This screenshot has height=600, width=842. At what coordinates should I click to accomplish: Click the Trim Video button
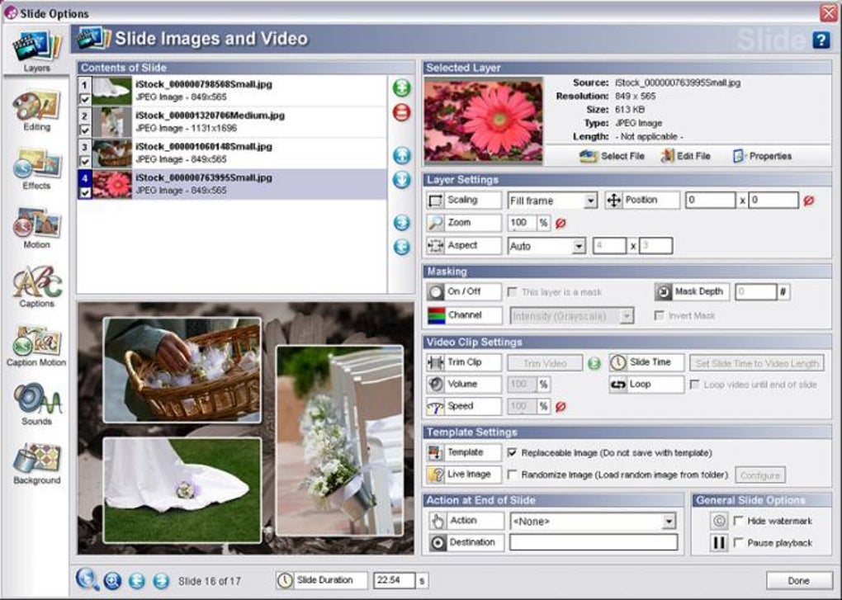pyautogui.click(x=545, y=363)
